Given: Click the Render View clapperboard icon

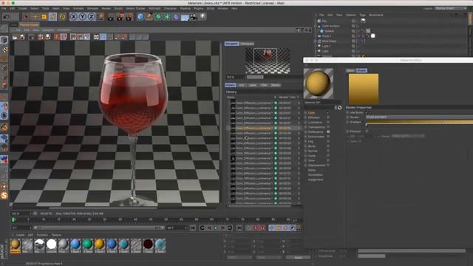Looking at the screenshot, I should 111,16.
